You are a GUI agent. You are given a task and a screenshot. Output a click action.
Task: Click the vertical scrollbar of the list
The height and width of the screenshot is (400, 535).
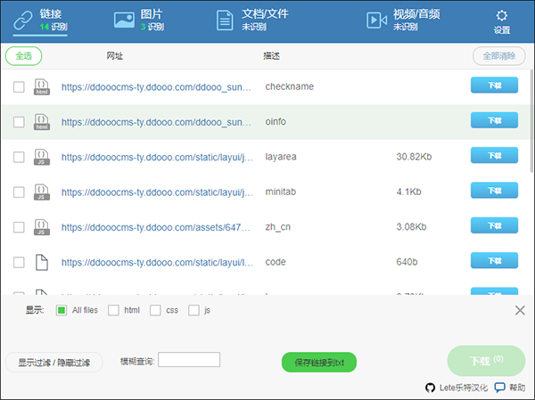[x=532, y=121]
